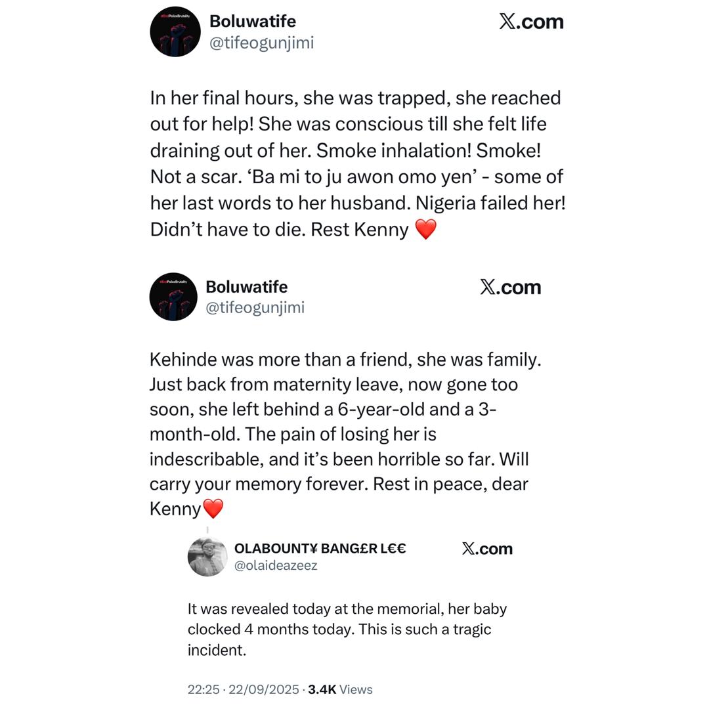This screenshot has height=709, width=709.
Task: Click the 22:25 · 22/09/2025 timestamp
Action: coord(244,689)
